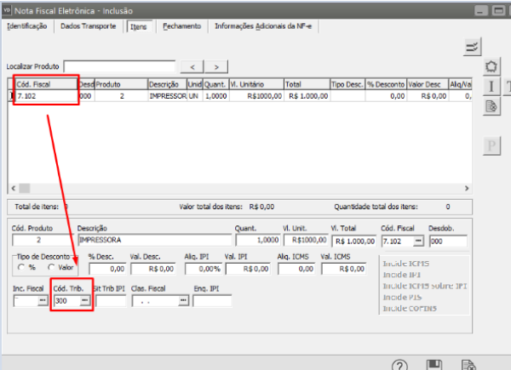Click the next '>' product search button
Screen dimensions: 511x370
(x=217, y=66)
